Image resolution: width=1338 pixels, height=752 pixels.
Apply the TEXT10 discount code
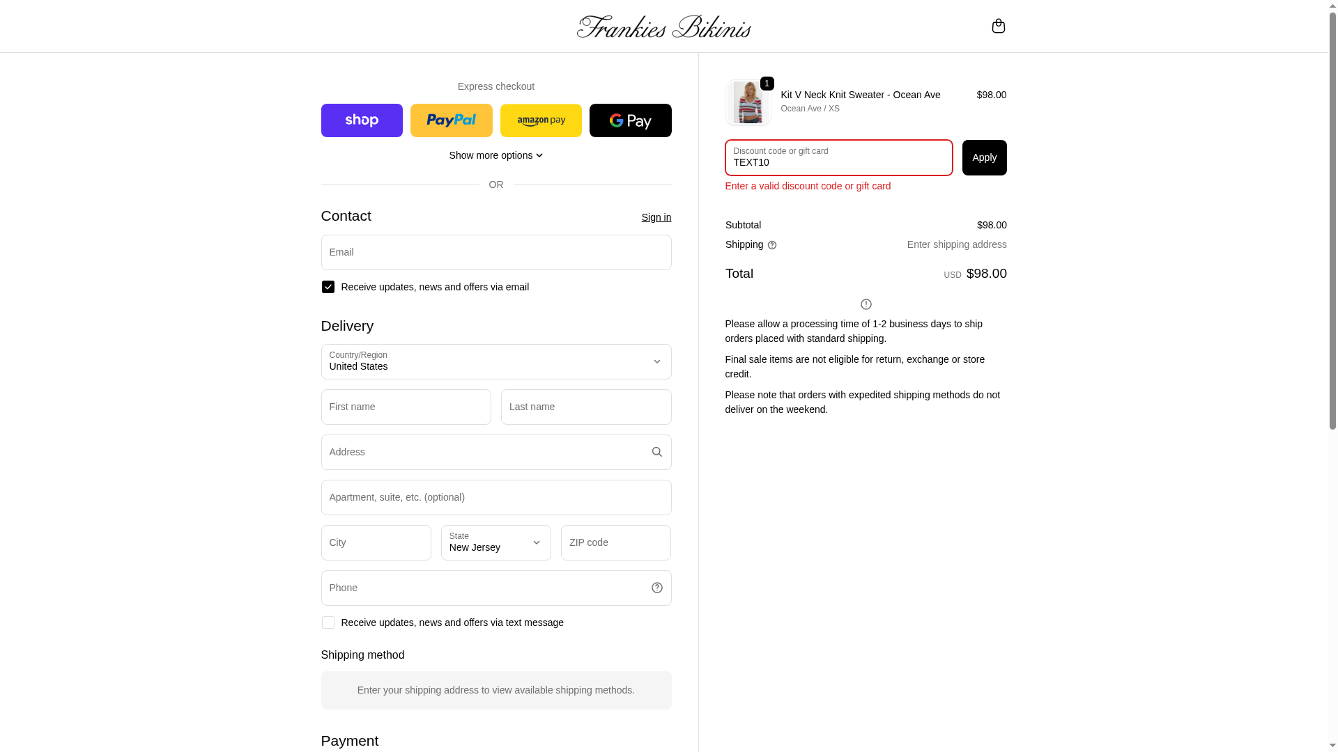coord(985,157)
